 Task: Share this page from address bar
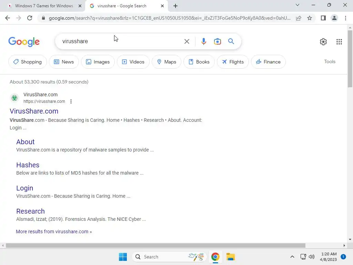tap(299, 18)
